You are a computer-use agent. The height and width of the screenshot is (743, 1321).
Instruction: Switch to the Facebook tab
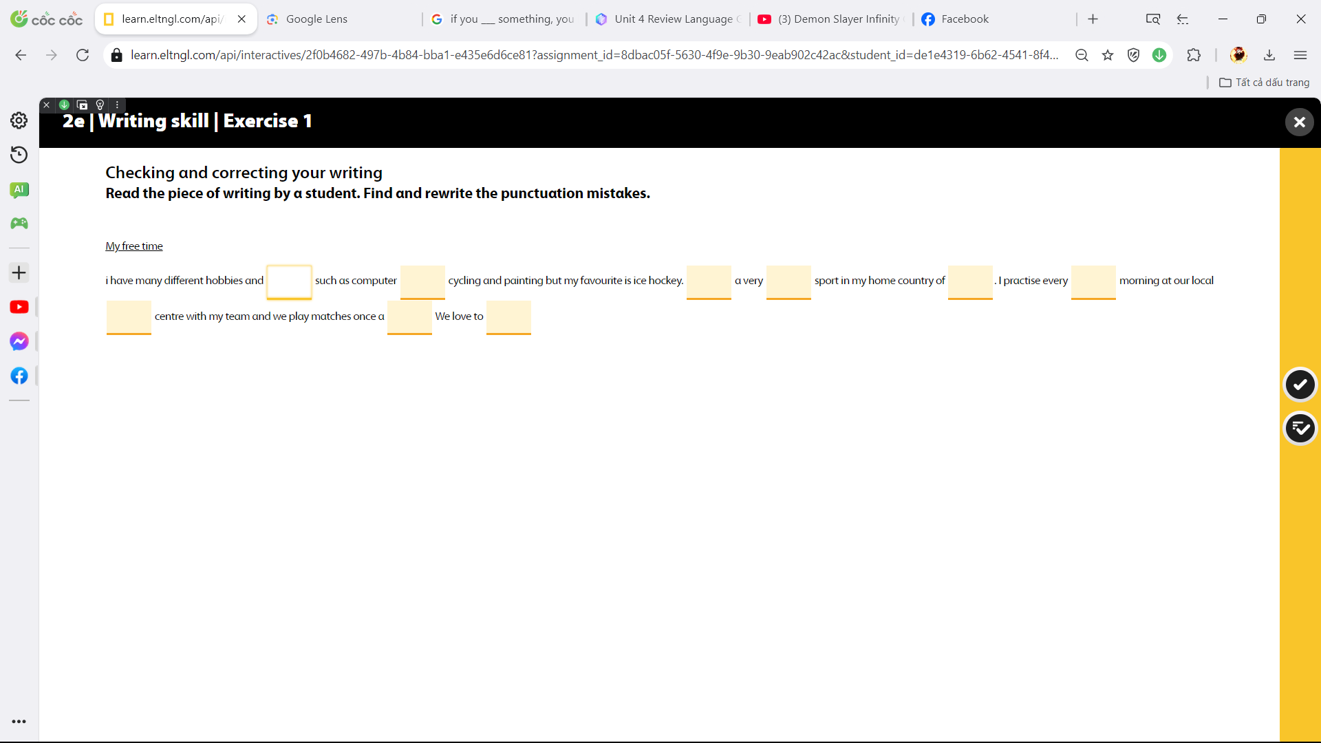coord(995,19)
